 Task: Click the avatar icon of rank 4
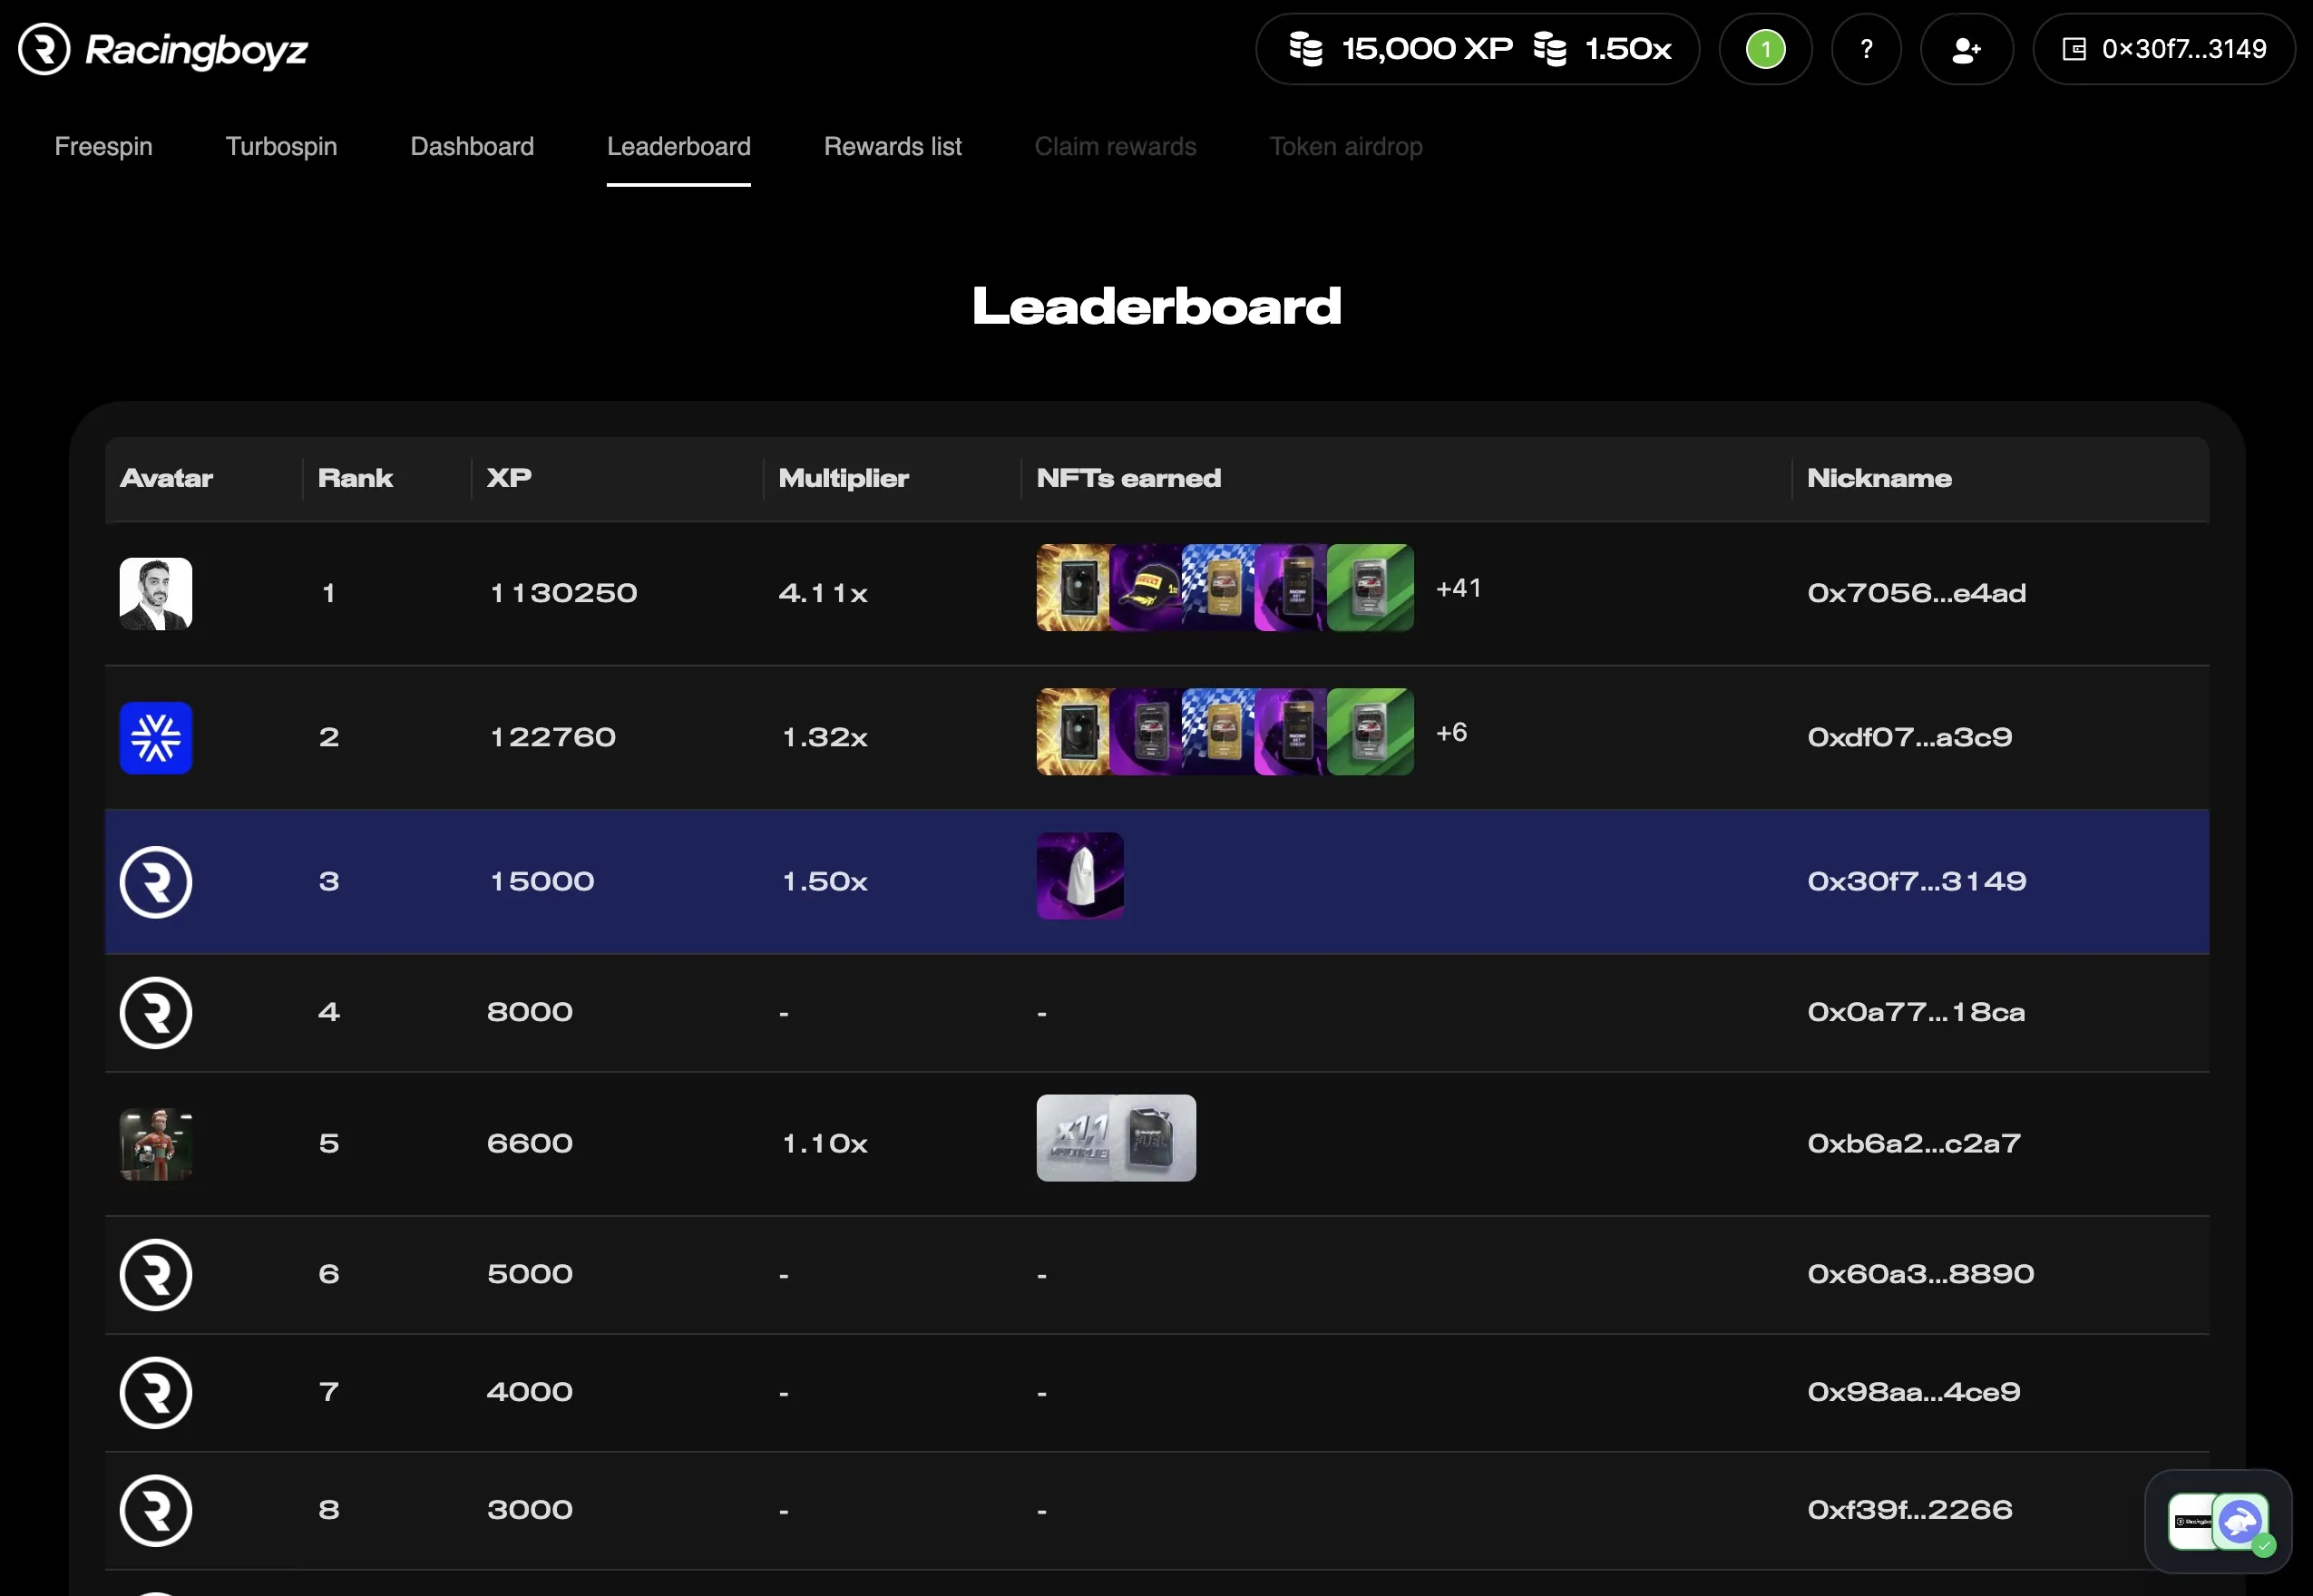[156, 1012]
